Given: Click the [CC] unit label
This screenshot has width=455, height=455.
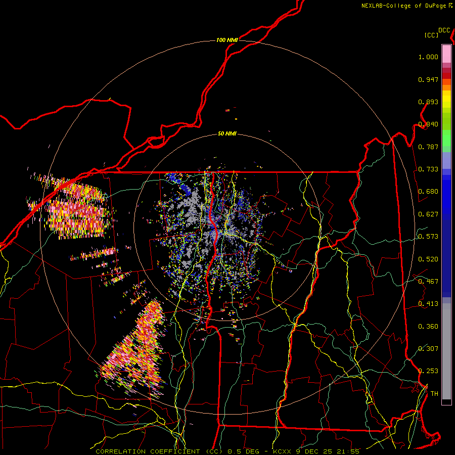Looking at the screenshot, I should 432,35.
